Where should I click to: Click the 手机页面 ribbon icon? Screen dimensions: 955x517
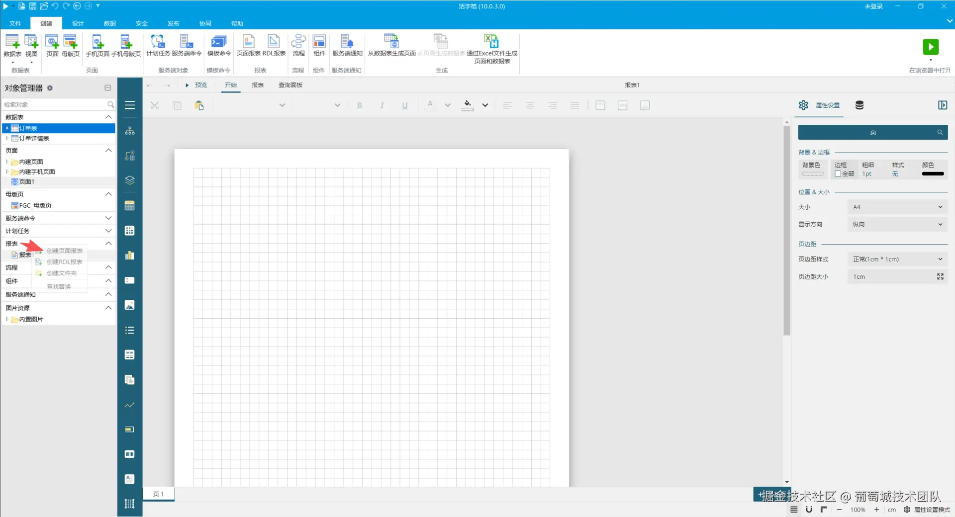[97, 45]
